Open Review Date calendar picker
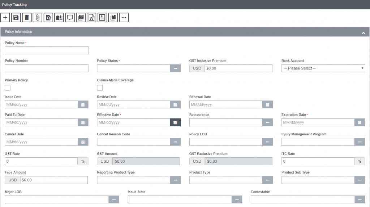The image size is (370, 207). [x=175, y=105]
